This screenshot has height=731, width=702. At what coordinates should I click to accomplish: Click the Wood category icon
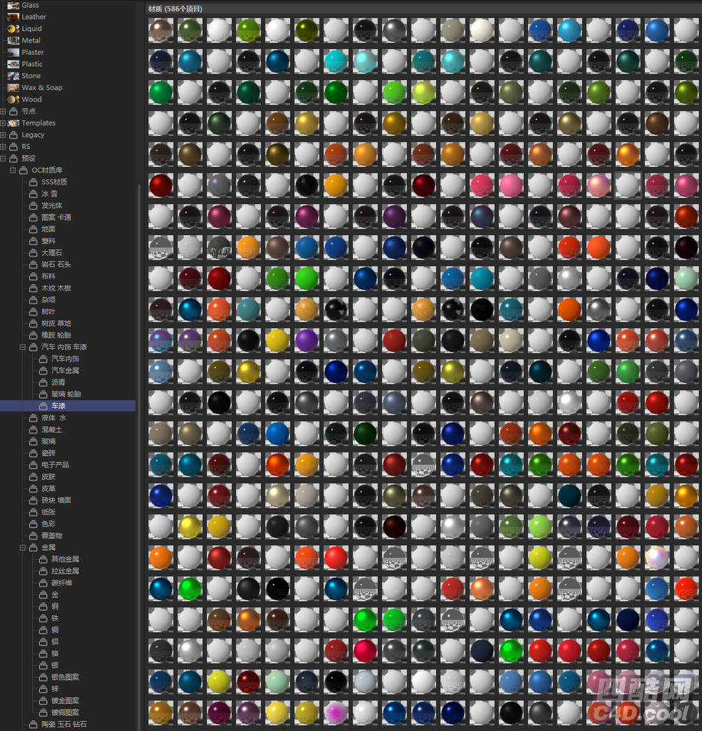click(13, 100)
